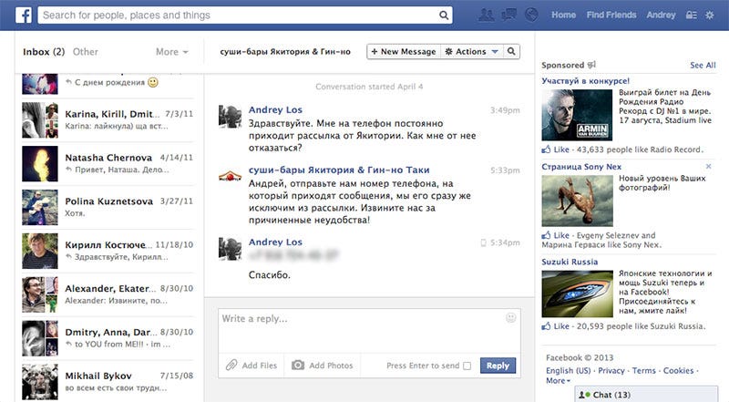The width and height of the screenshot is (729, 402).
Task: Open Страница Sony Nex ad link
Action: coord(581,167)
